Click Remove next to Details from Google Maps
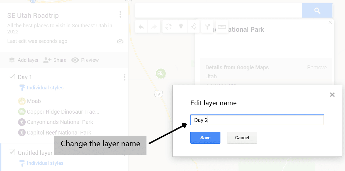 click(317, 67)
